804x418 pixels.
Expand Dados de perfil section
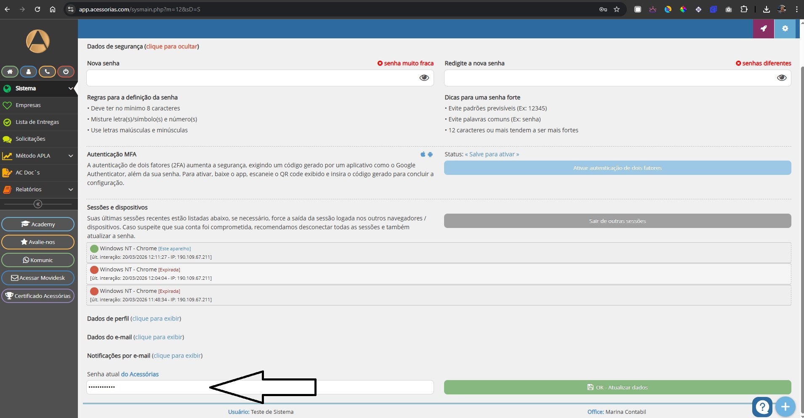[156, 319]
